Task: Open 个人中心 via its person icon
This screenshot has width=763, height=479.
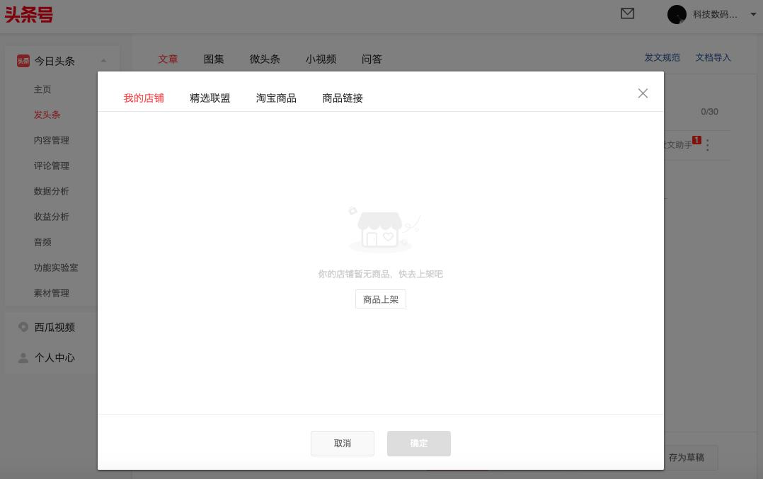Action: [x=23, y=358]
